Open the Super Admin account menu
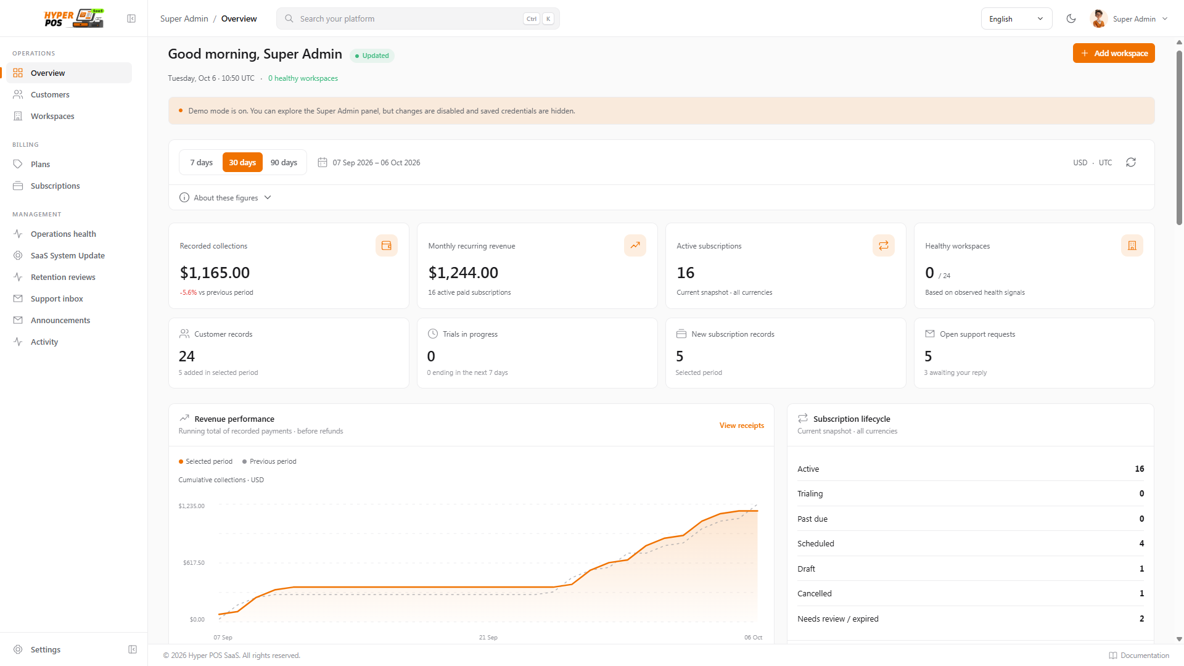Screen dimensions: 1184x666 pos(1129,18)
